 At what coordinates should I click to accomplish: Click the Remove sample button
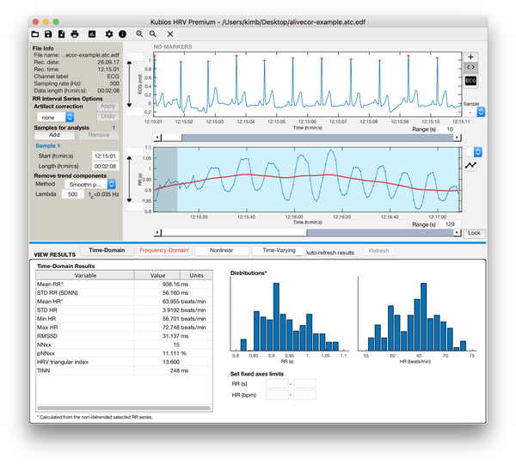pos(99,135)
